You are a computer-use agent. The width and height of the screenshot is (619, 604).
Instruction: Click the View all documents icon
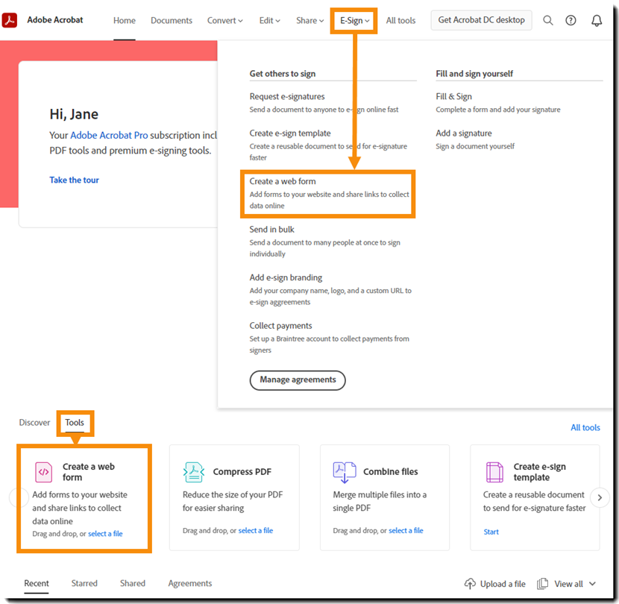pos(543,583)
